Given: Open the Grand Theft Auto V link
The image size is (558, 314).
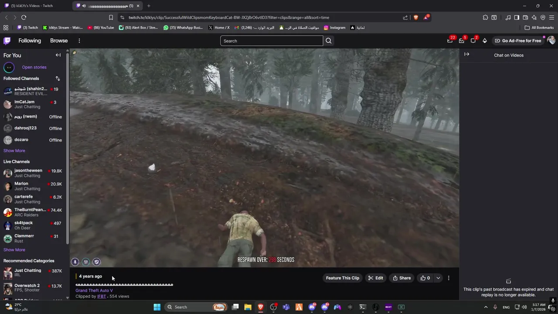Looking at the screenshot, I should 94,290.
